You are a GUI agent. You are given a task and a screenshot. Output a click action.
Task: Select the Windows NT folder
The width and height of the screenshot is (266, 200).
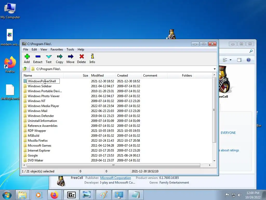tap(36, 101)
